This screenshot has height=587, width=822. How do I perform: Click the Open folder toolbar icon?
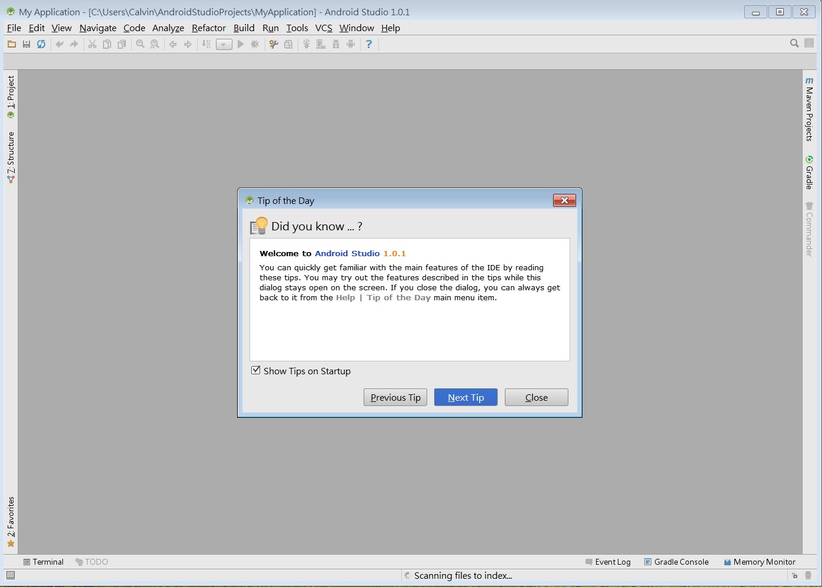pyautogui.click(x=11, y=44)
